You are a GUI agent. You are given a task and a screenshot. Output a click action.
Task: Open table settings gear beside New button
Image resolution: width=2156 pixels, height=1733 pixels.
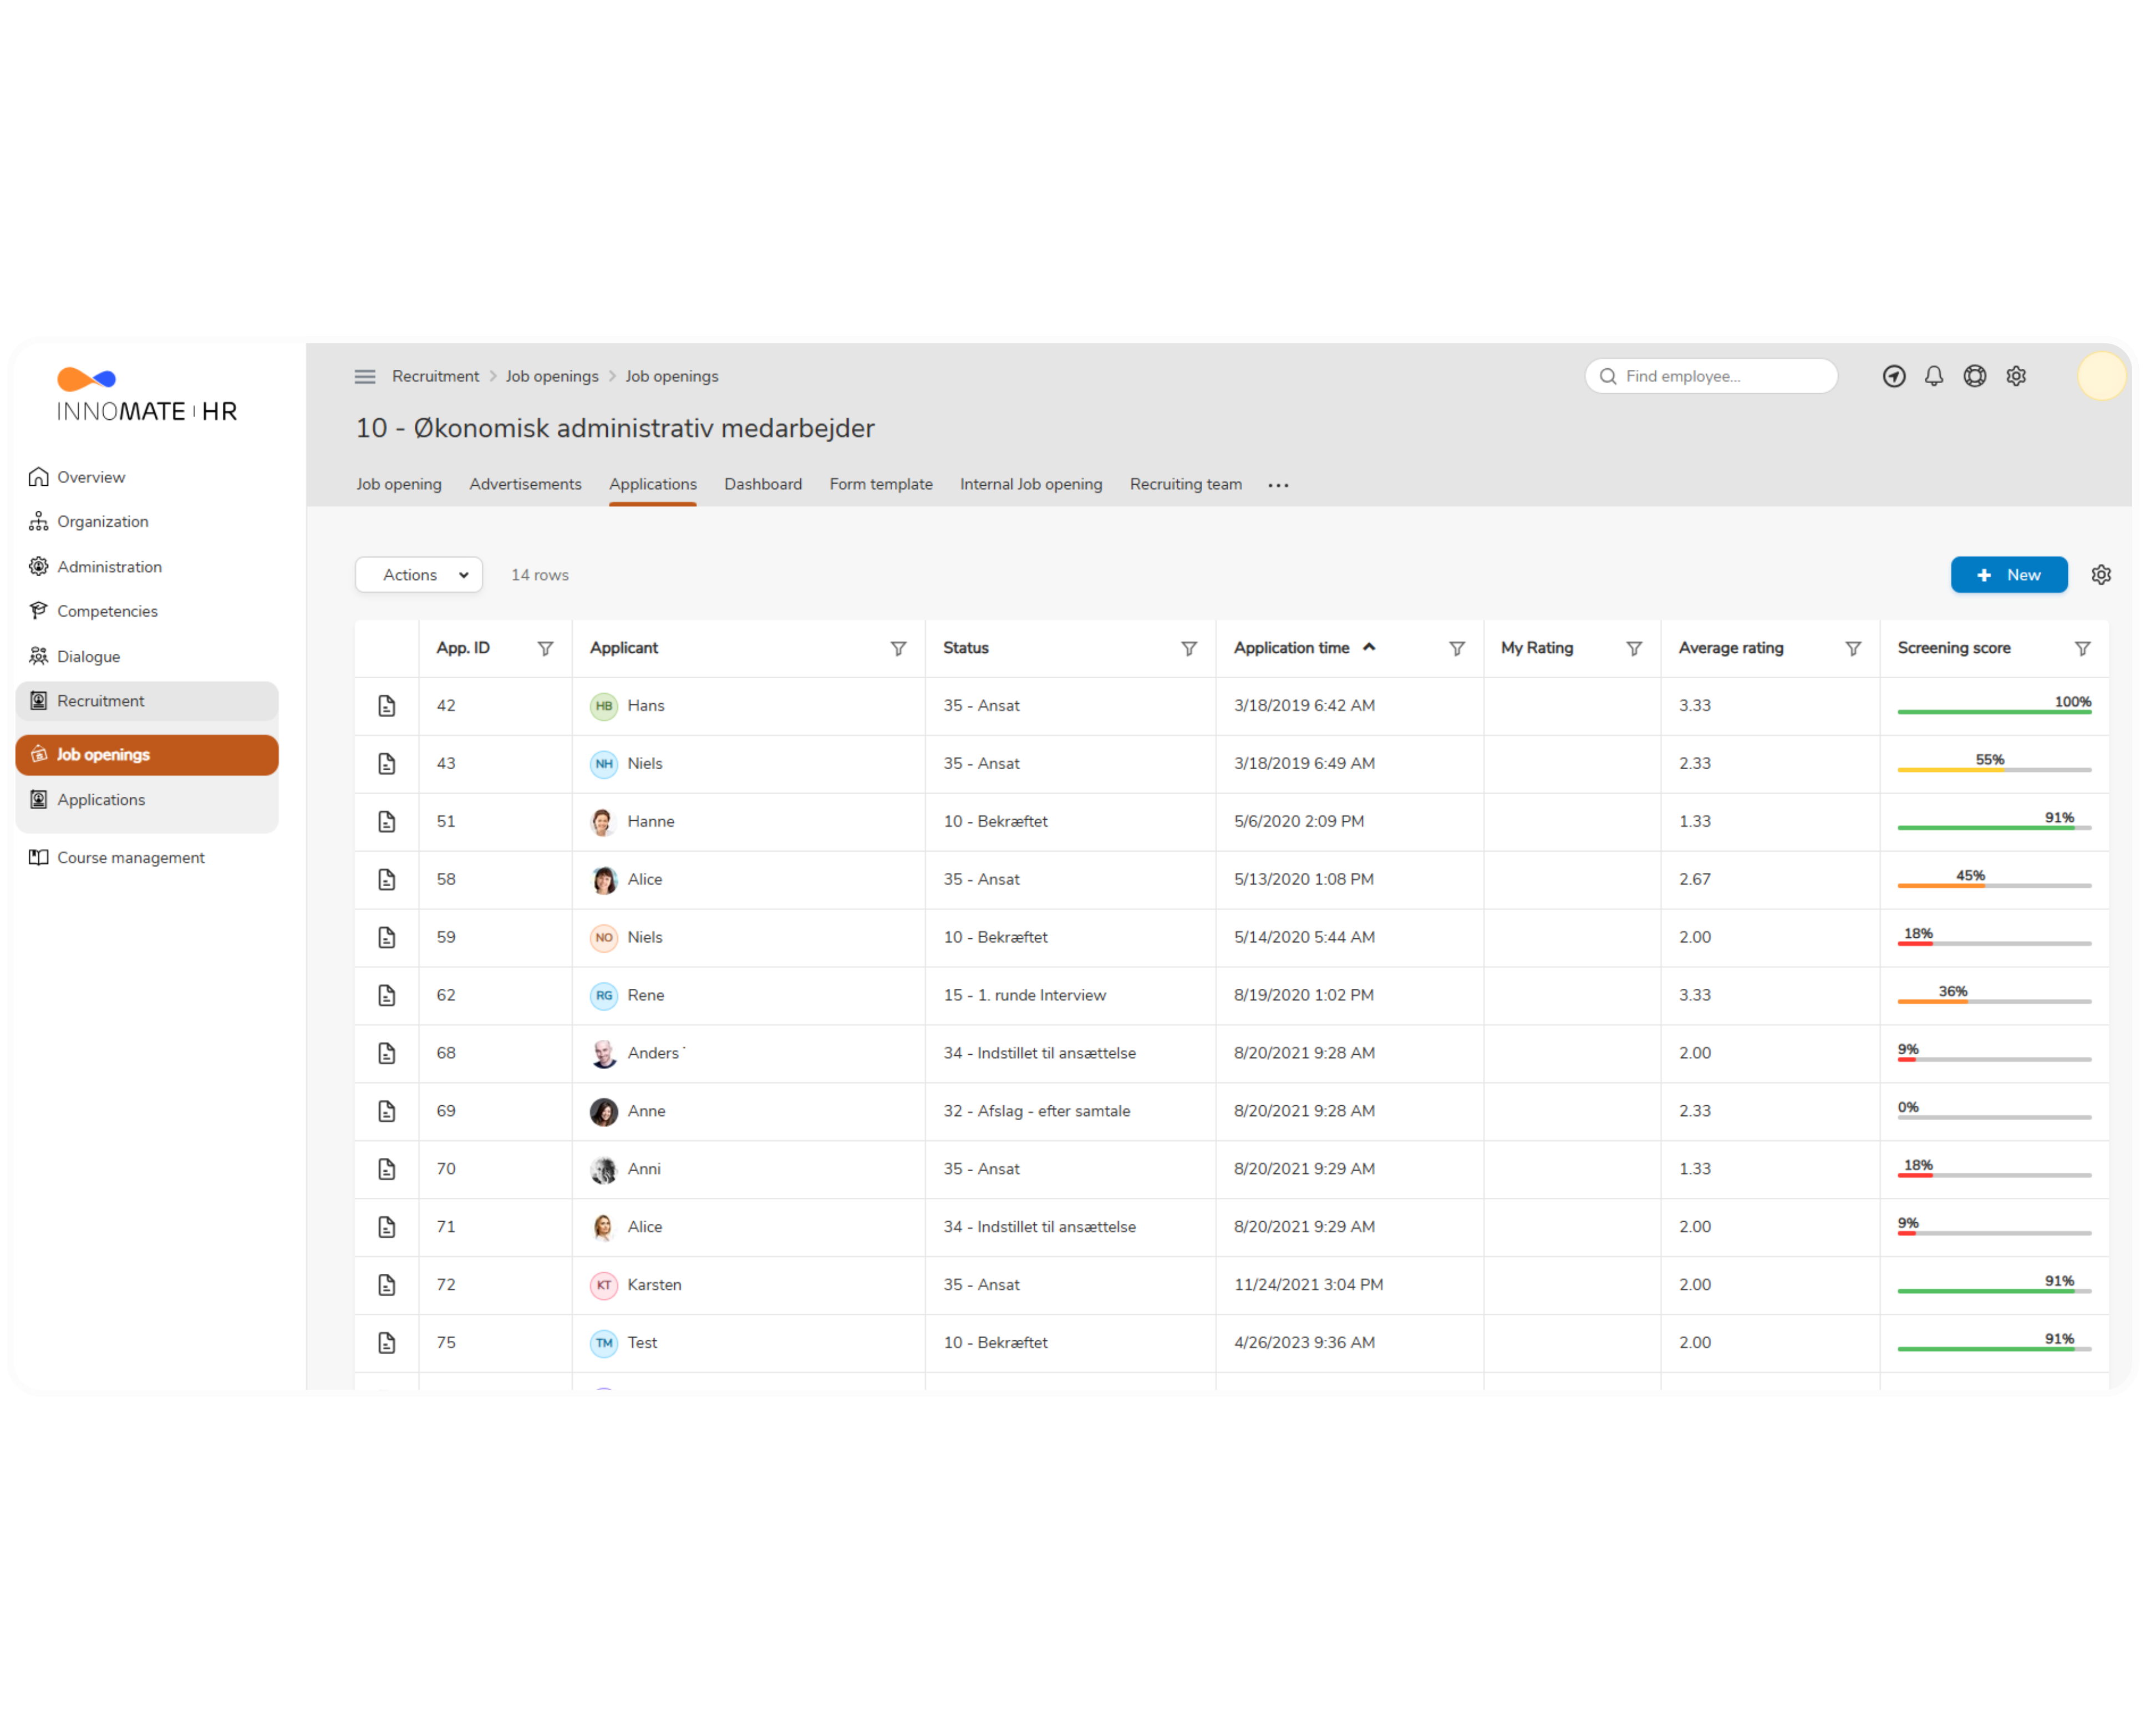tap(2101, 575)
